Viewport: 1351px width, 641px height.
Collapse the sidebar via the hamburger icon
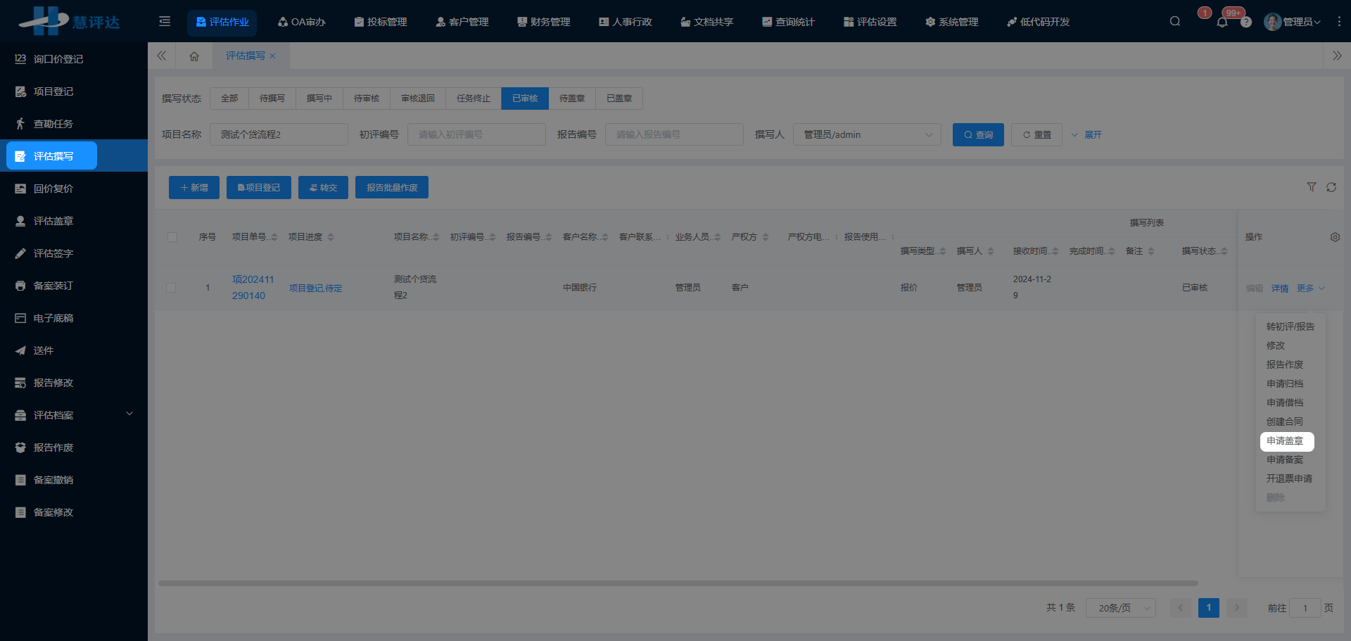164,21
